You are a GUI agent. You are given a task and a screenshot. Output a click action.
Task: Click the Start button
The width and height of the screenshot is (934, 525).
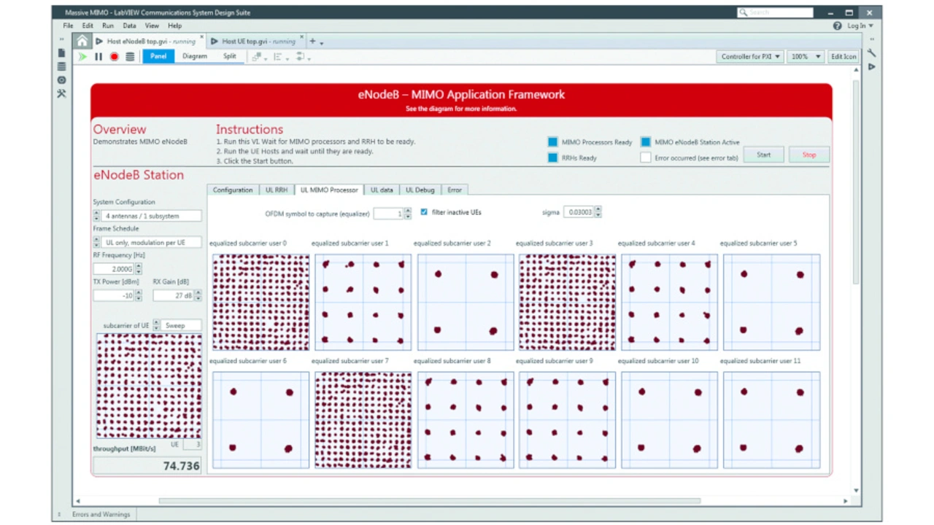tap(764, 155)
